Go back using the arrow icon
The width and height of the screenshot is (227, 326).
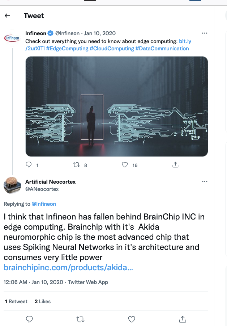coord(7,16)
